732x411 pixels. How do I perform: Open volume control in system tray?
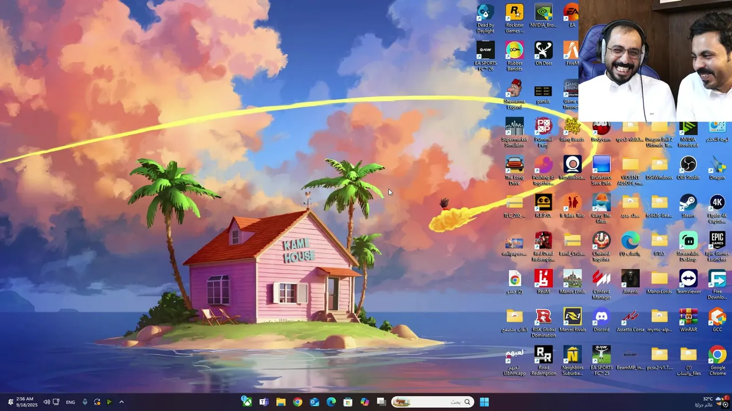46,402
